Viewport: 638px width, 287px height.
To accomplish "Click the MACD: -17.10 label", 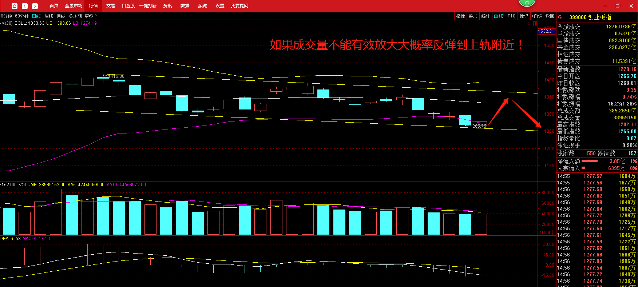I will [x=36, y=239].
